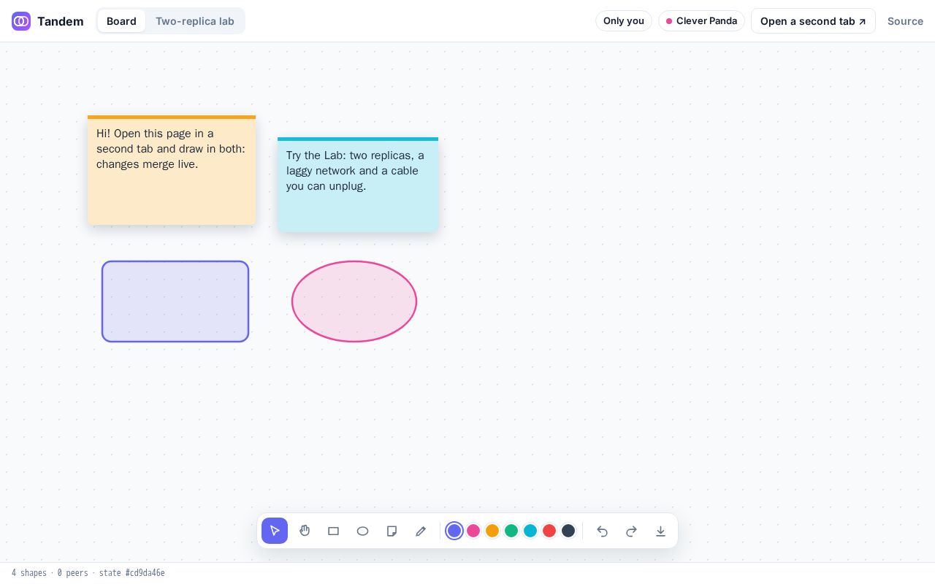Open the Source link

pos(905,21)
